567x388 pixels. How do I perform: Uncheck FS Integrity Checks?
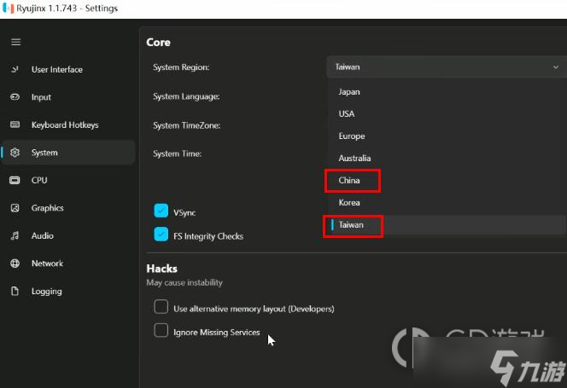[x=161, y=235]
